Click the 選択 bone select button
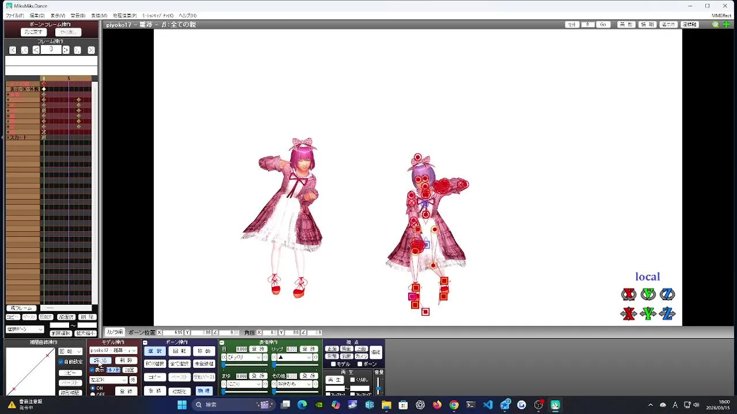The width and height of the screenshot is (737, 414). coord(154,351)
